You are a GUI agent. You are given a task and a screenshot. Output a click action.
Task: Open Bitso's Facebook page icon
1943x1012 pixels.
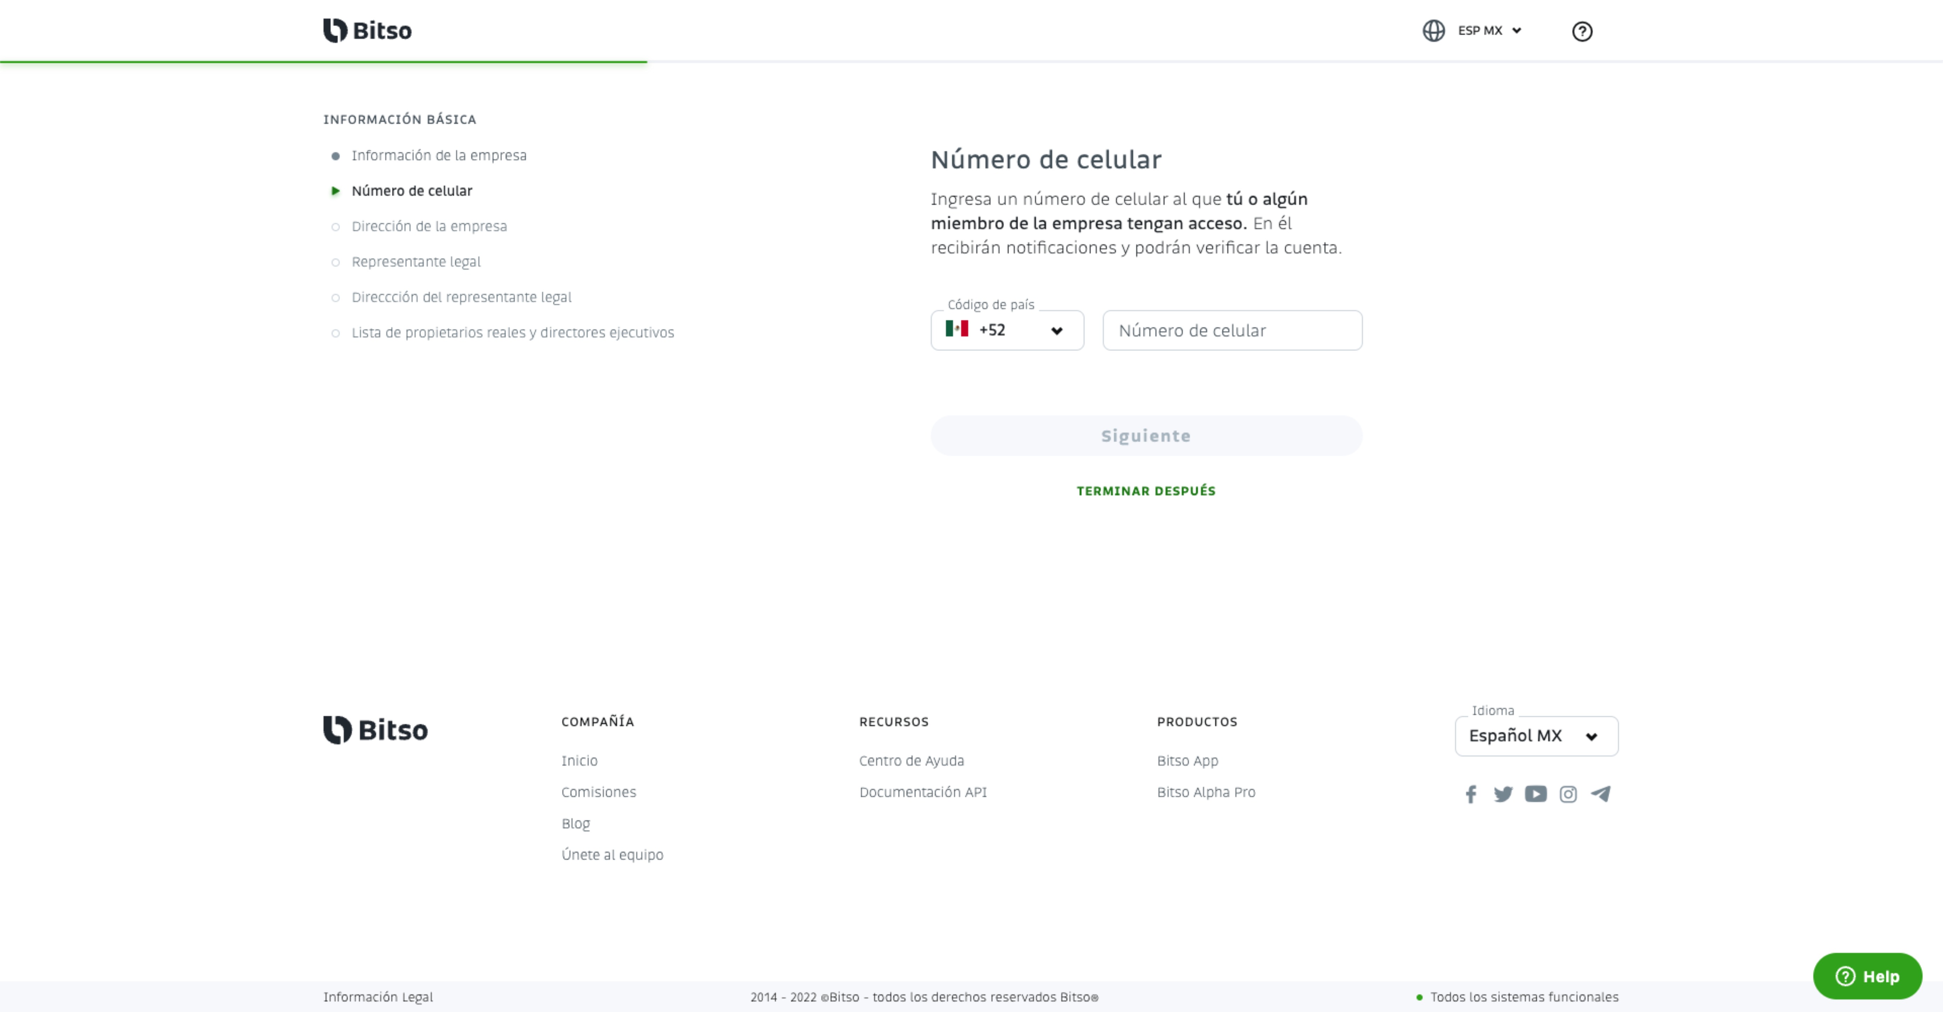coord(1470,794)
